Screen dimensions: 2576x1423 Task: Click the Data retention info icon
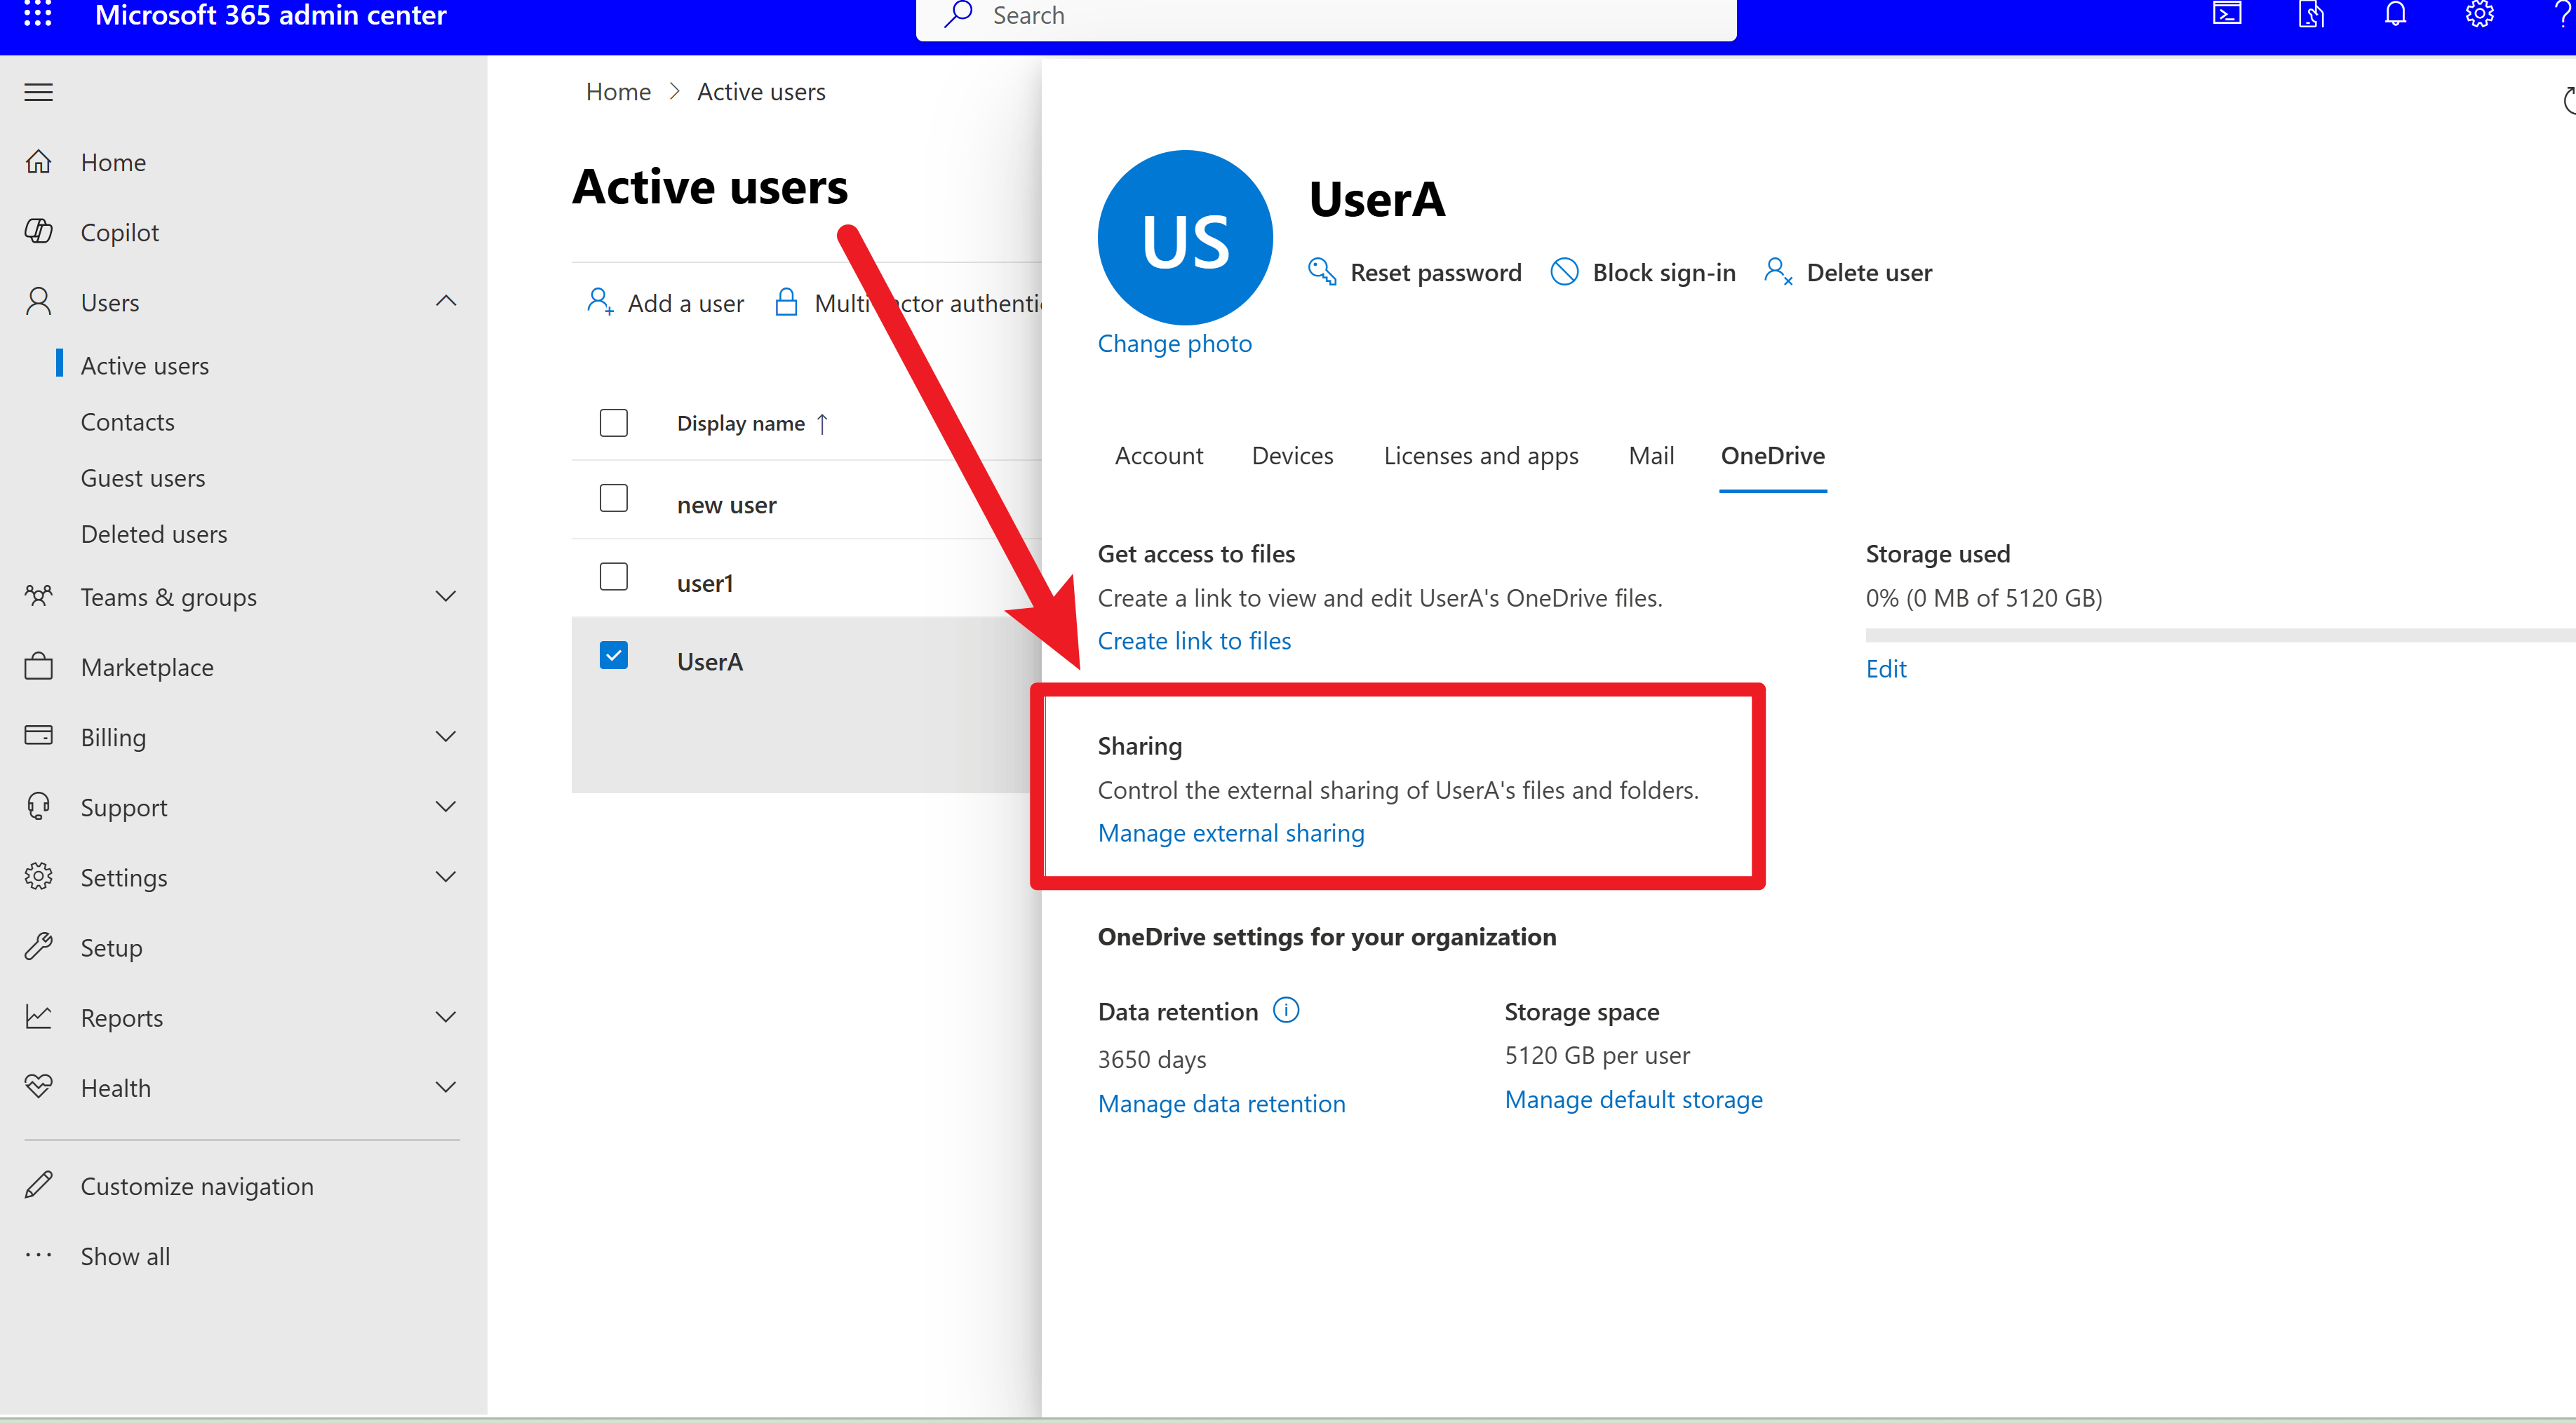[x=1286, y=1011]
